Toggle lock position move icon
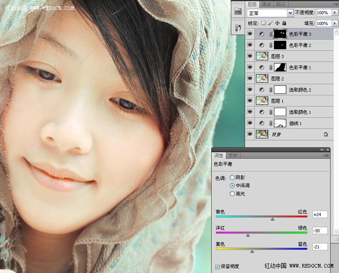The width and height of the screenshot is (339, 273). click(x=277, y=23)
